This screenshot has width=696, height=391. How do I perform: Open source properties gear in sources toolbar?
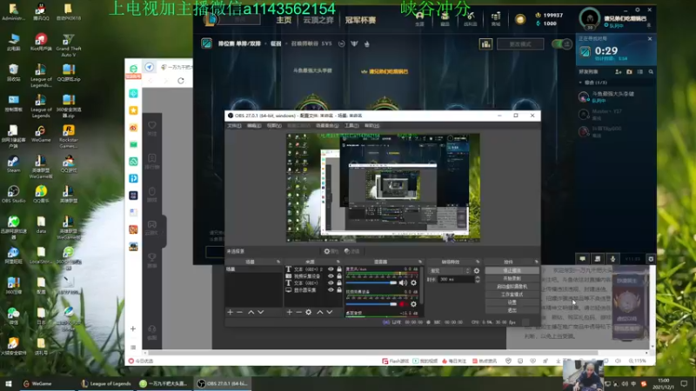tap(309, 312)
